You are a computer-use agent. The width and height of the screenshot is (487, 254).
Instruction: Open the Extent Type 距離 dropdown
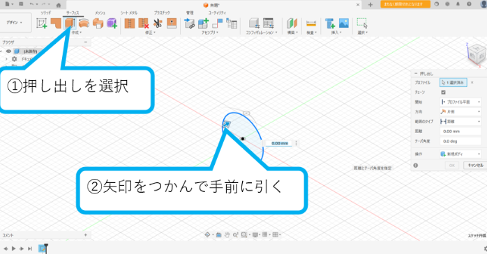coord(460,121)
